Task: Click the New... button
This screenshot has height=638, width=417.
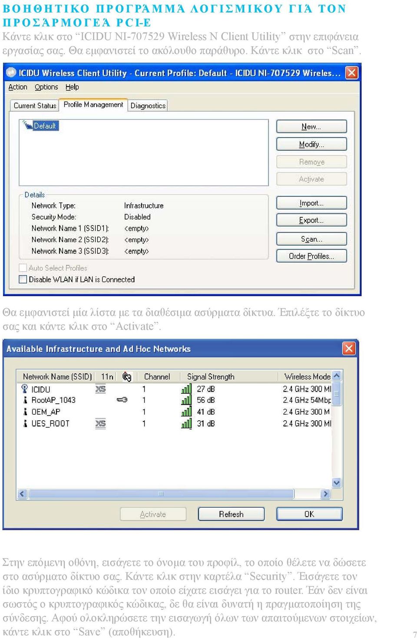Action: tap(311, 126)
